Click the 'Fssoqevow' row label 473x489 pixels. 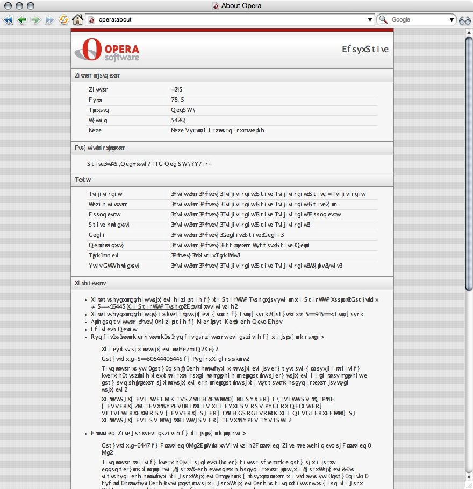point(105,214)
